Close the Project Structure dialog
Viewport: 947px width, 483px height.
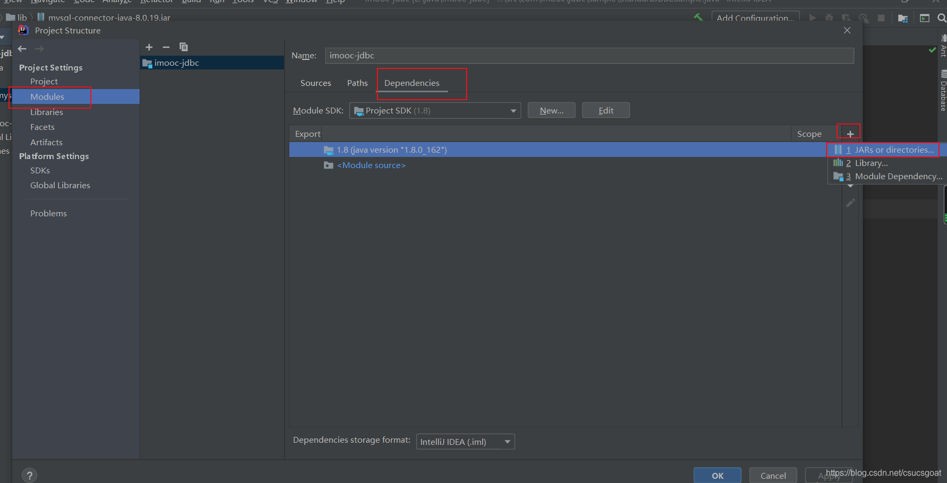coord(847,30)
